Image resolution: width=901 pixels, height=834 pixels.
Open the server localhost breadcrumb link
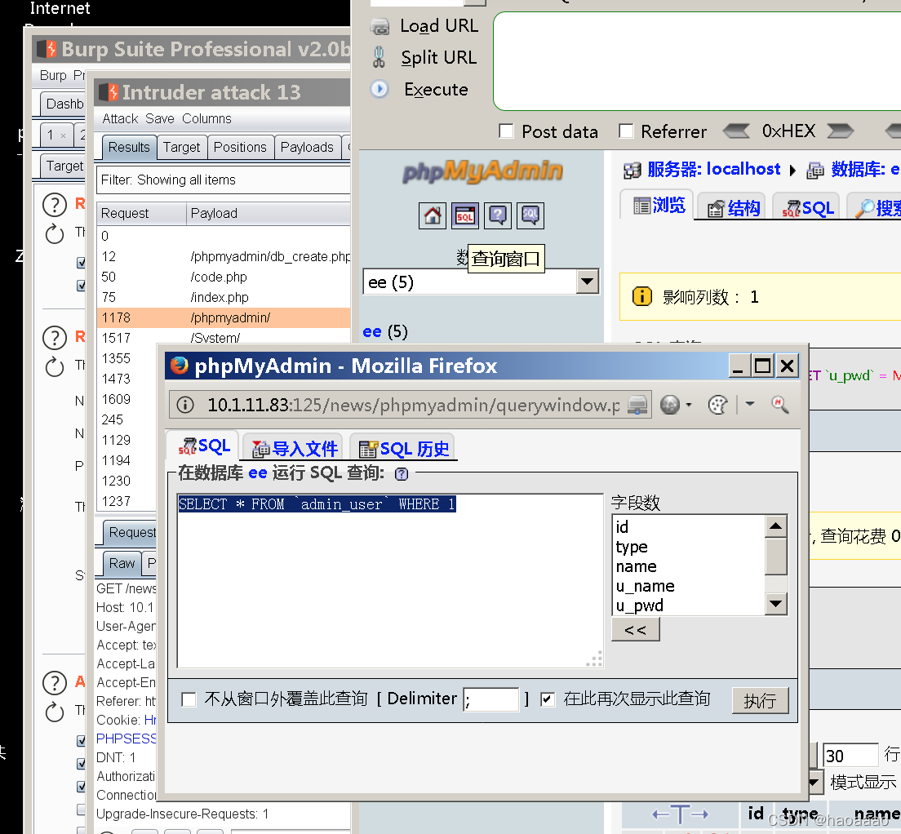tap(713, 169)
